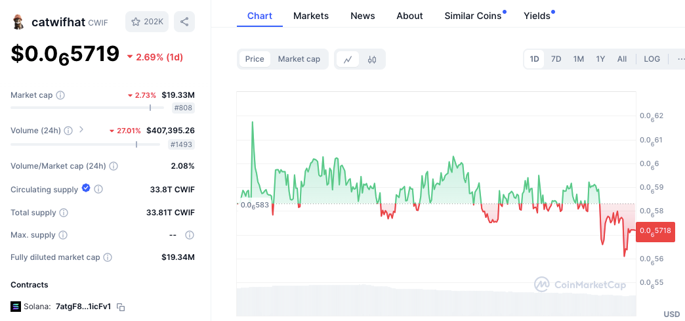Image resolution: width=685 pixels, height=321 pixels.
Task: Click the 2.73% market cap change
Action: pos(142,95)
